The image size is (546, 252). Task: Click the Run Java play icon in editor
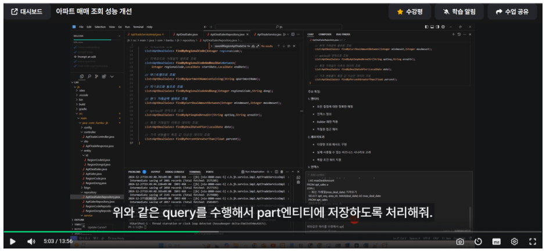(285, 34)
